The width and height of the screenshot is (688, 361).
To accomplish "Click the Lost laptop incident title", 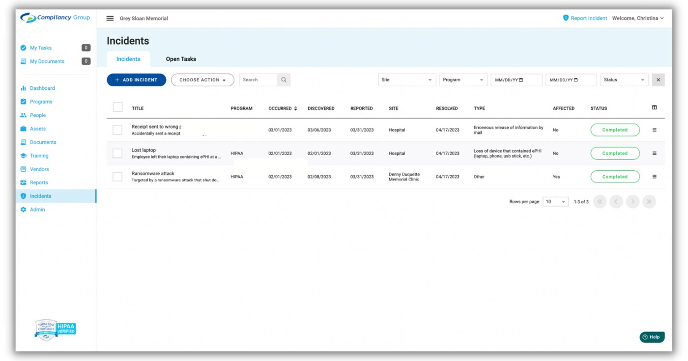I will 143,150.
